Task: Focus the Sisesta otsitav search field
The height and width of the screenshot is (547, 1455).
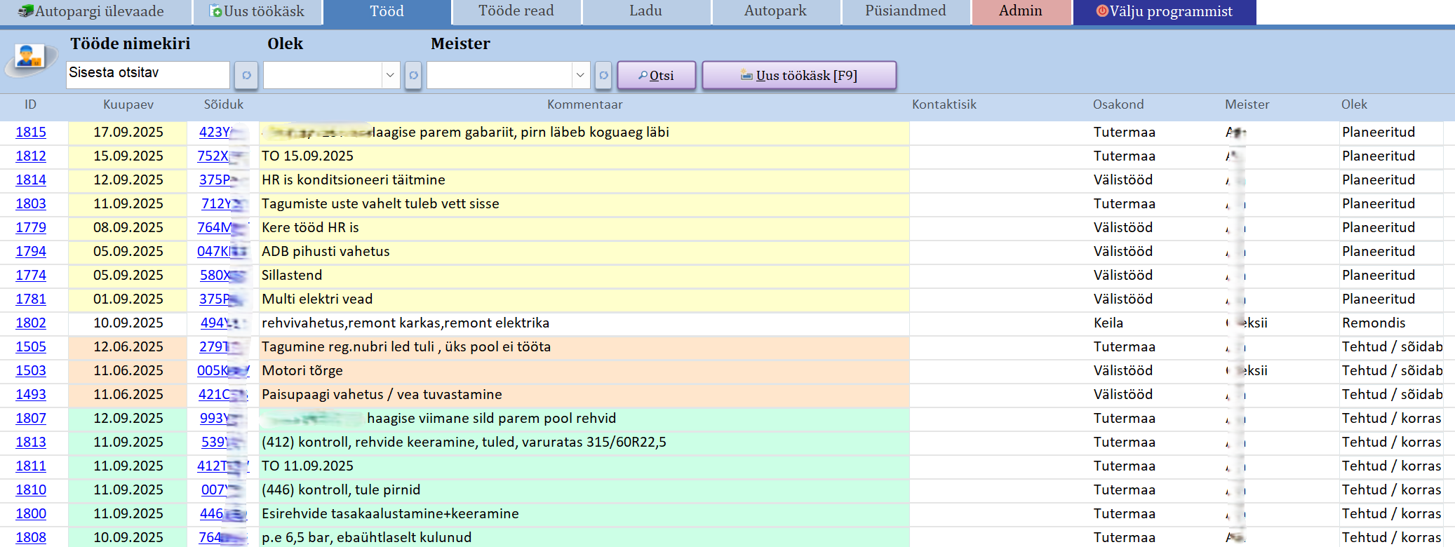Action: pos(147,74)
